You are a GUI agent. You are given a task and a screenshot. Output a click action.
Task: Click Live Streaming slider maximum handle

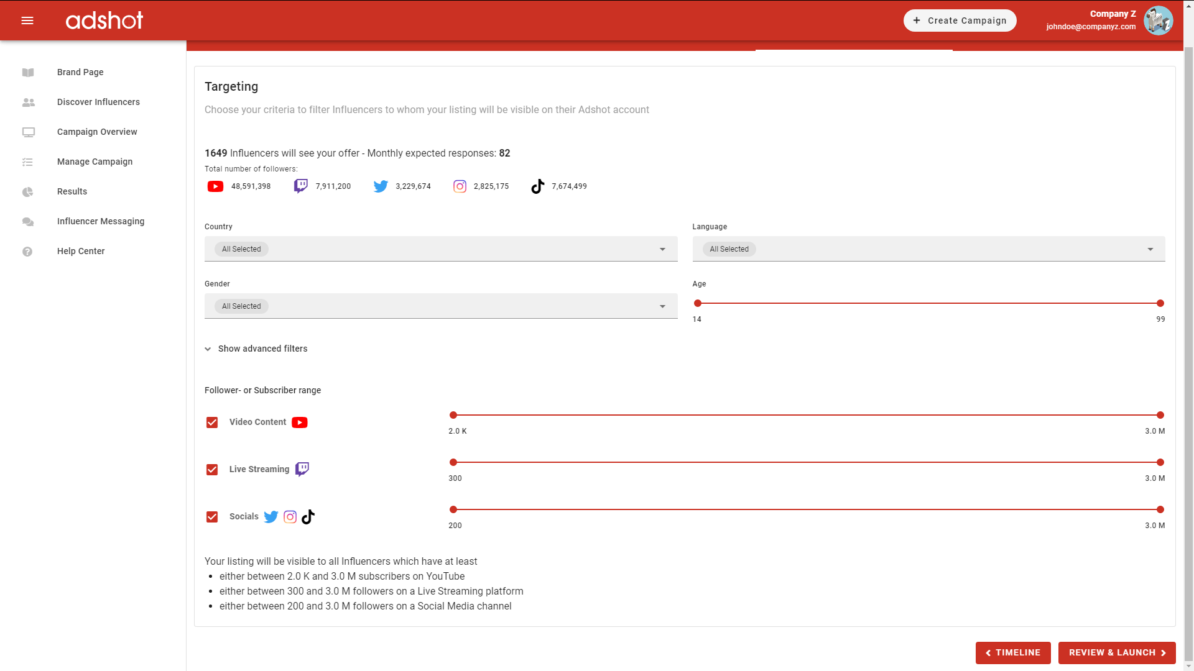pos(1160,462)
